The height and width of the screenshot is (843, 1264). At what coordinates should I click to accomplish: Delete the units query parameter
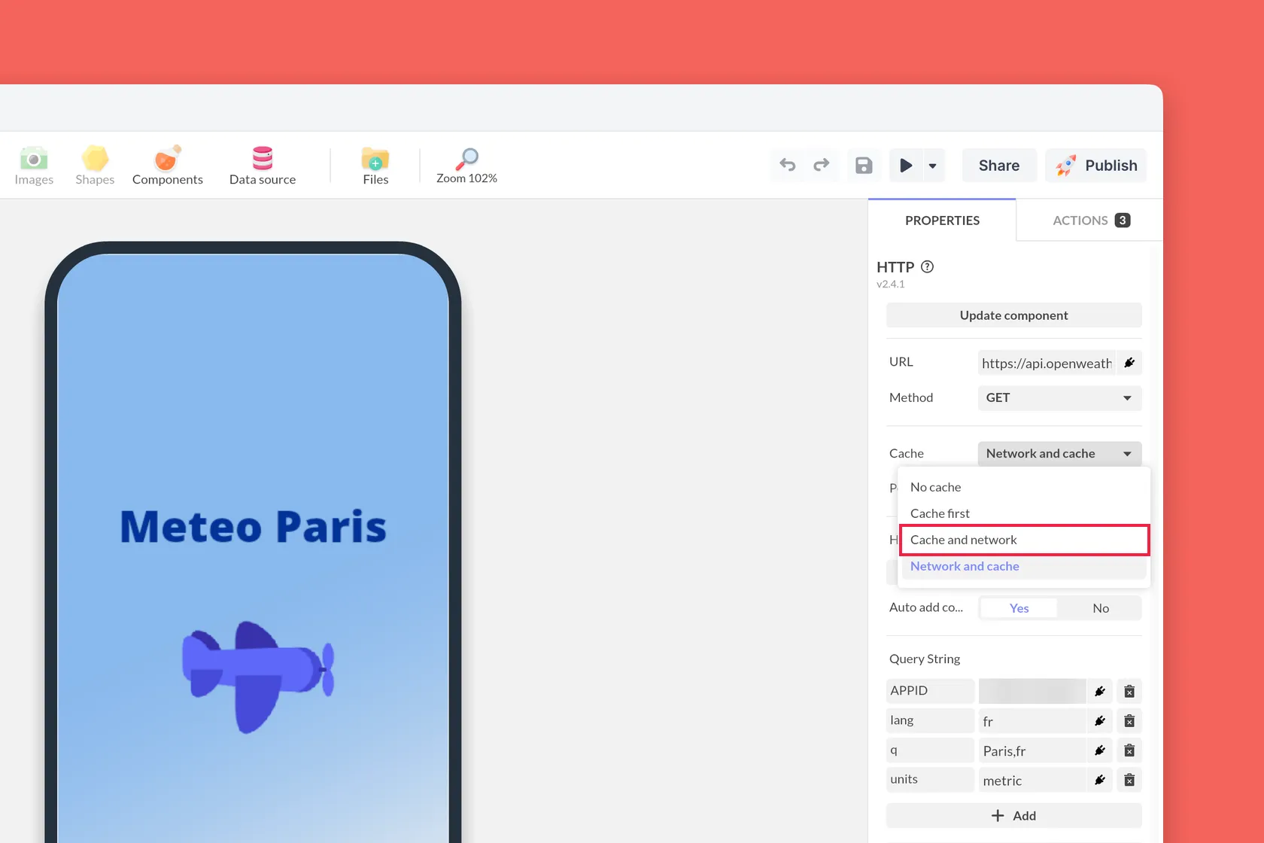(x=1129, y=780)
